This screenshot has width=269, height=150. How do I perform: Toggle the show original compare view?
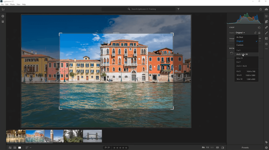coord(223,148)
